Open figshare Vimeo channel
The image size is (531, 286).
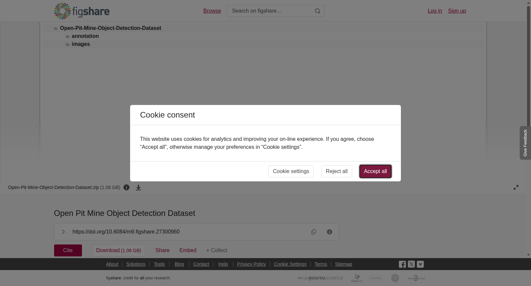point(420,264)
